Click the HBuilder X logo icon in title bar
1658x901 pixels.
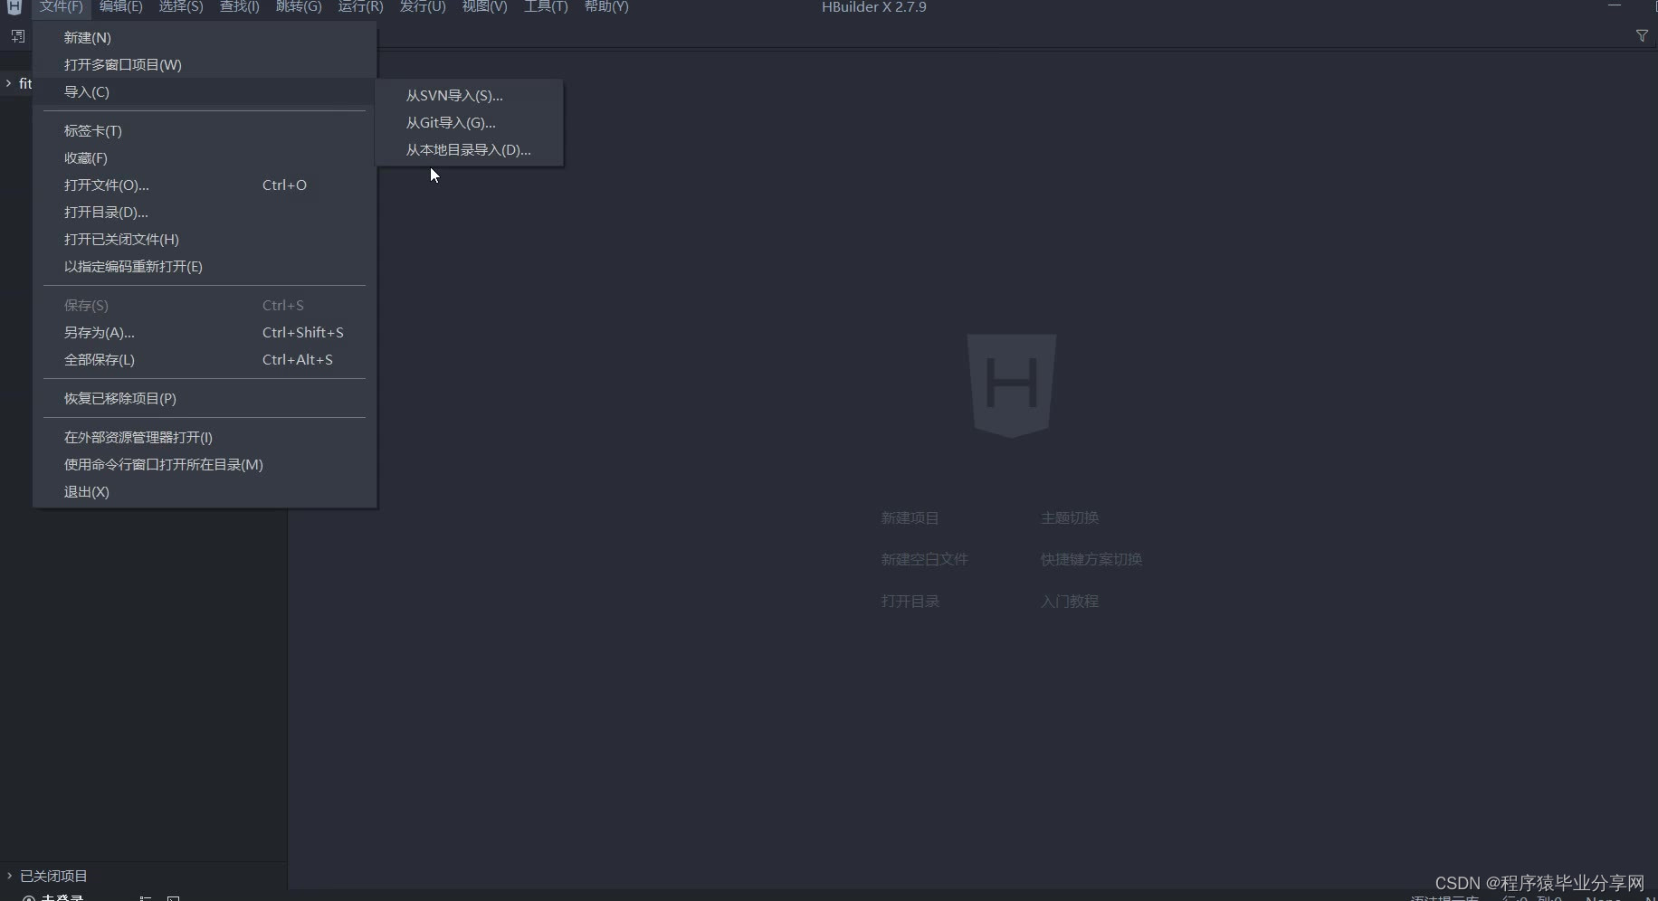point(14,6)
